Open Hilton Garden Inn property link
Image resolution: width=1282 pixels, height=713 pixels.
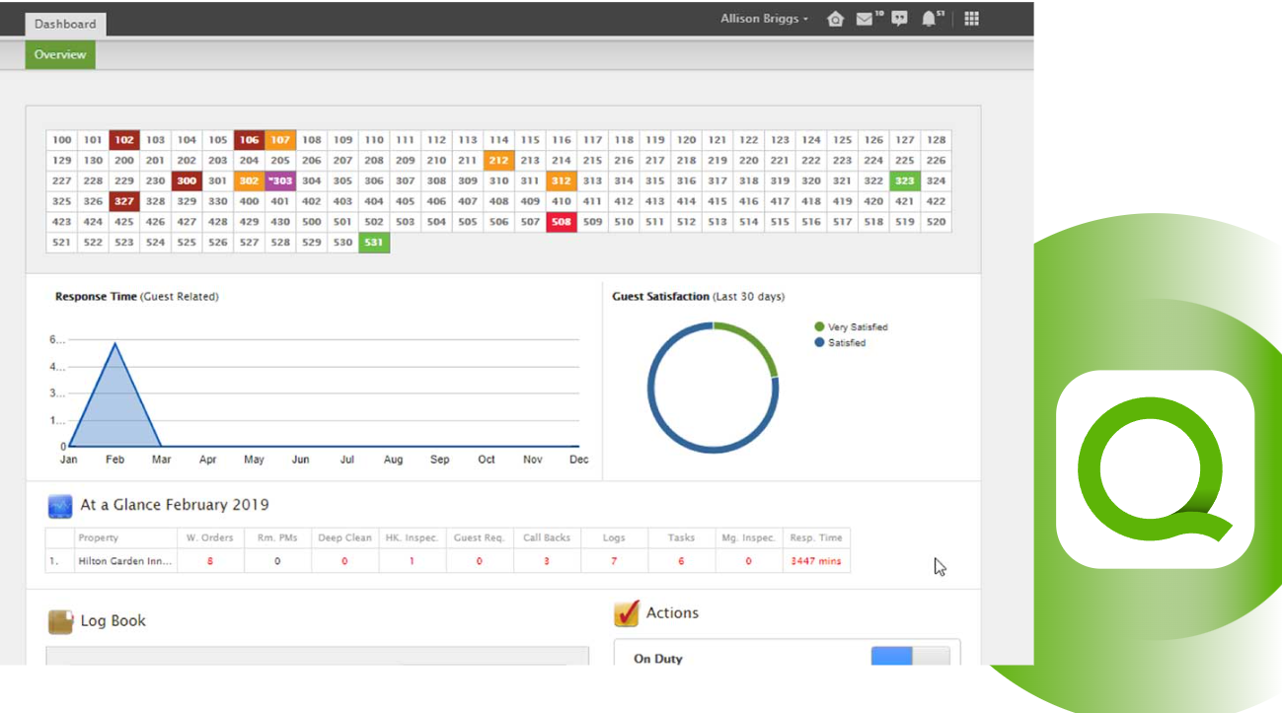[125, 561]
